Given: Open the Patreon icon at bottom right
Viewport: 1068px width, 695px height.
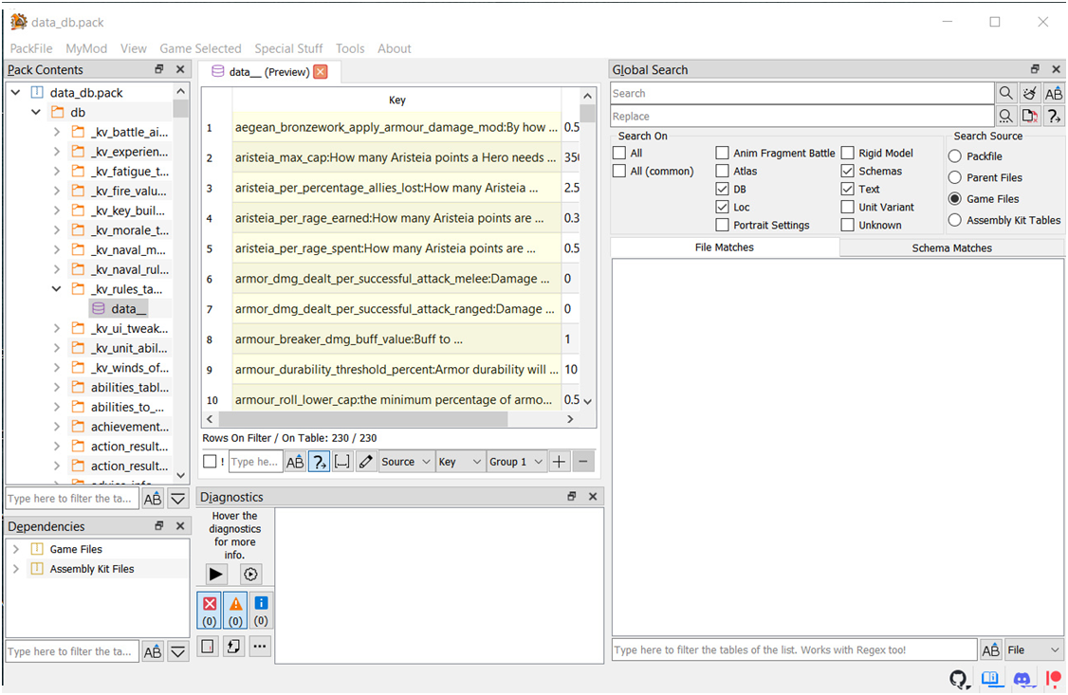Looking at the screenshot, I should click(1054, 679).
